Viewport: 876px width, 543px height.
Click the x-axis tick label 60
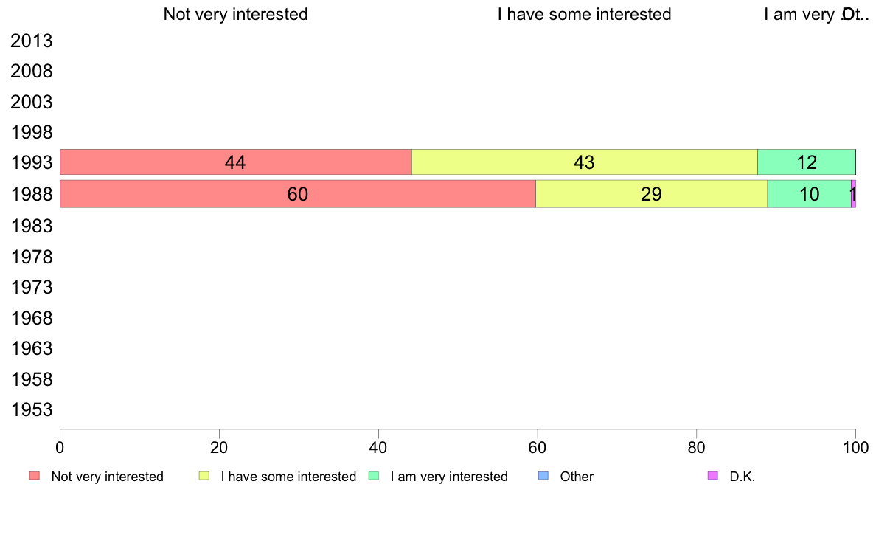537,447
